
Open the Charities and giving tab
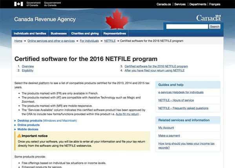(x=85, y=34)
